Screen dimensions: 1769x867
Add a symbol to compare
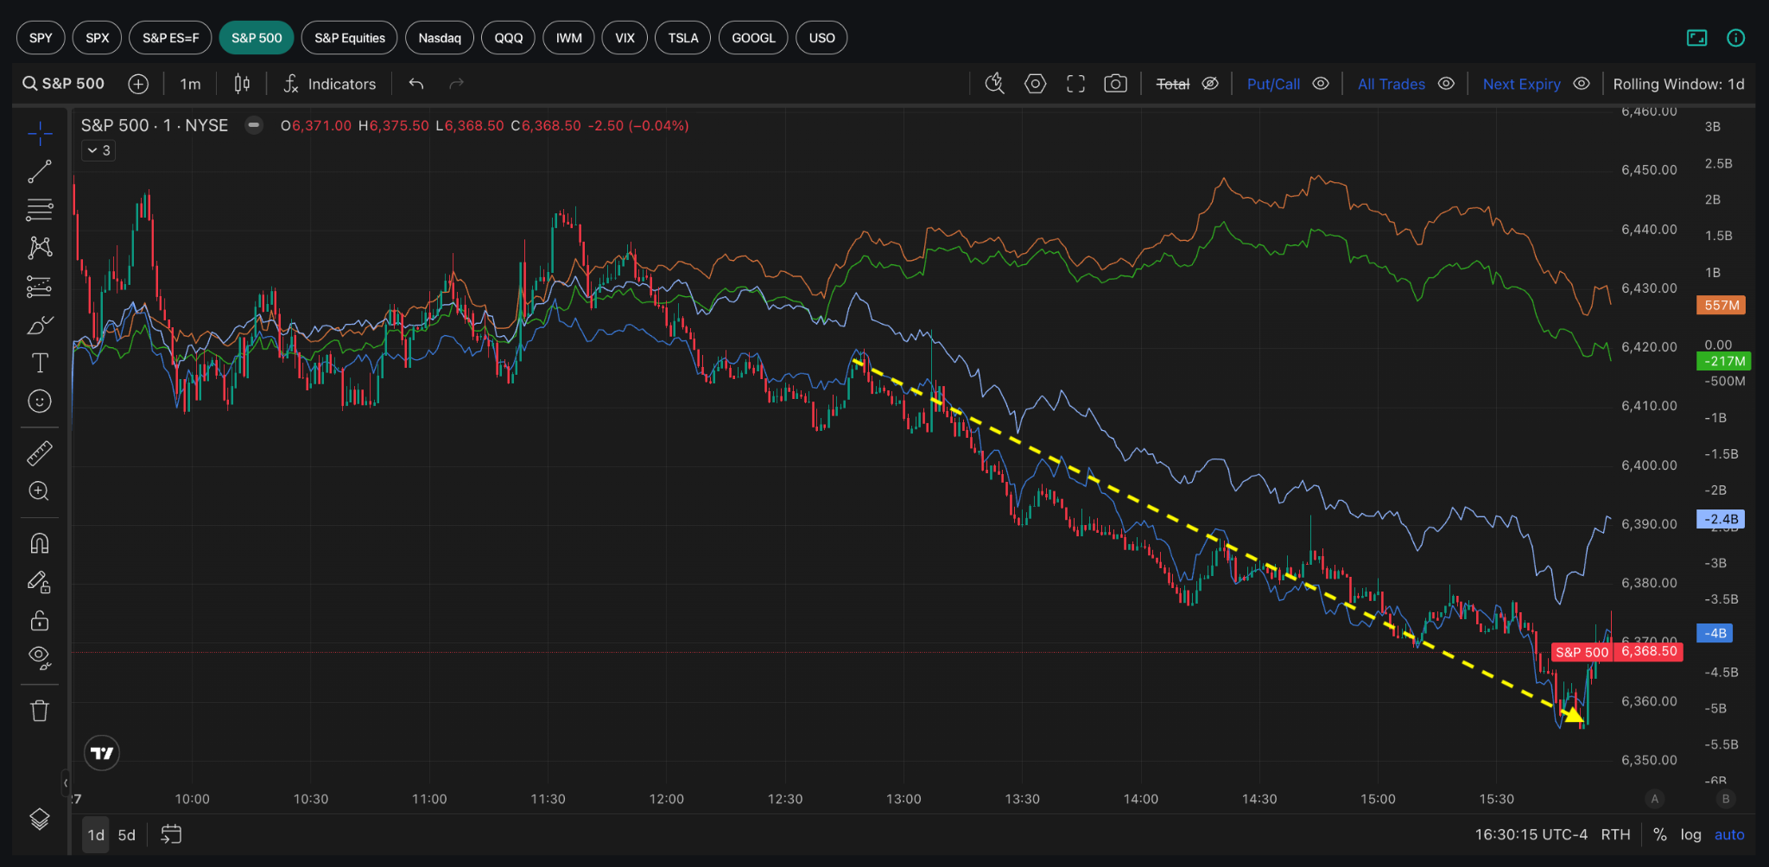(138, 84)
